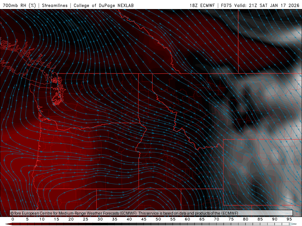This screenshot has height=226, width=302.
Task: Click the 0 value on color scale
Action: tap(13, 219)
